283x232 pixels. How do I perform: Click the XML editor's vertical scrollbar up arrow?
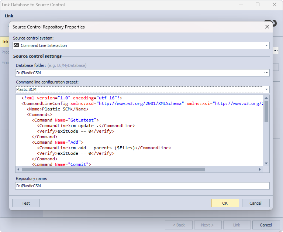[x=266, y=98]
